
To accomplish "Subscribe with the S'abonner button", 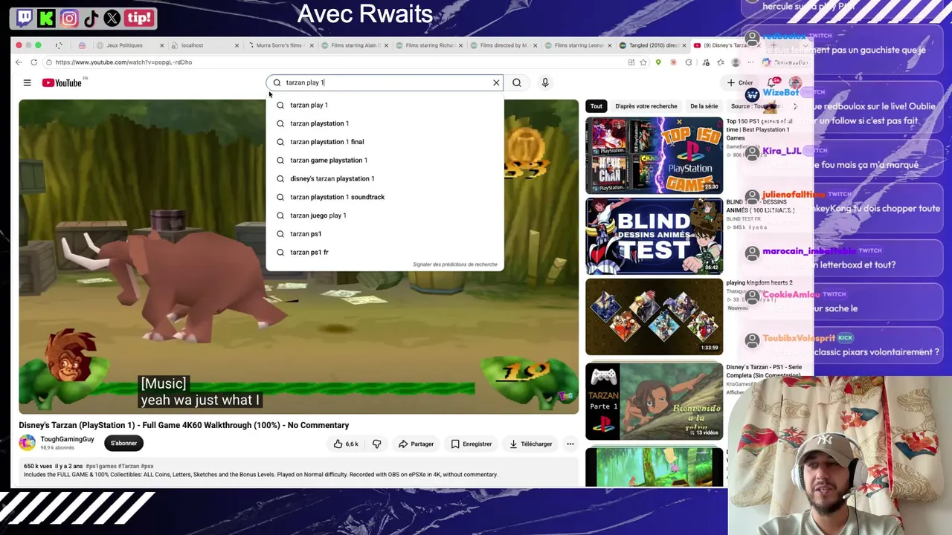I will tap(123, 443).
